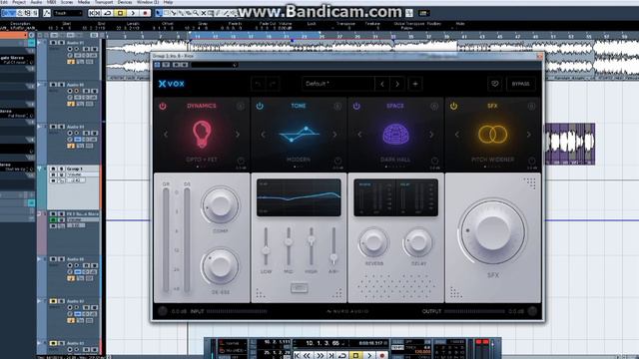Select previous SFX type with left arrow
The image size is (639, 359).
pos(457,134)
